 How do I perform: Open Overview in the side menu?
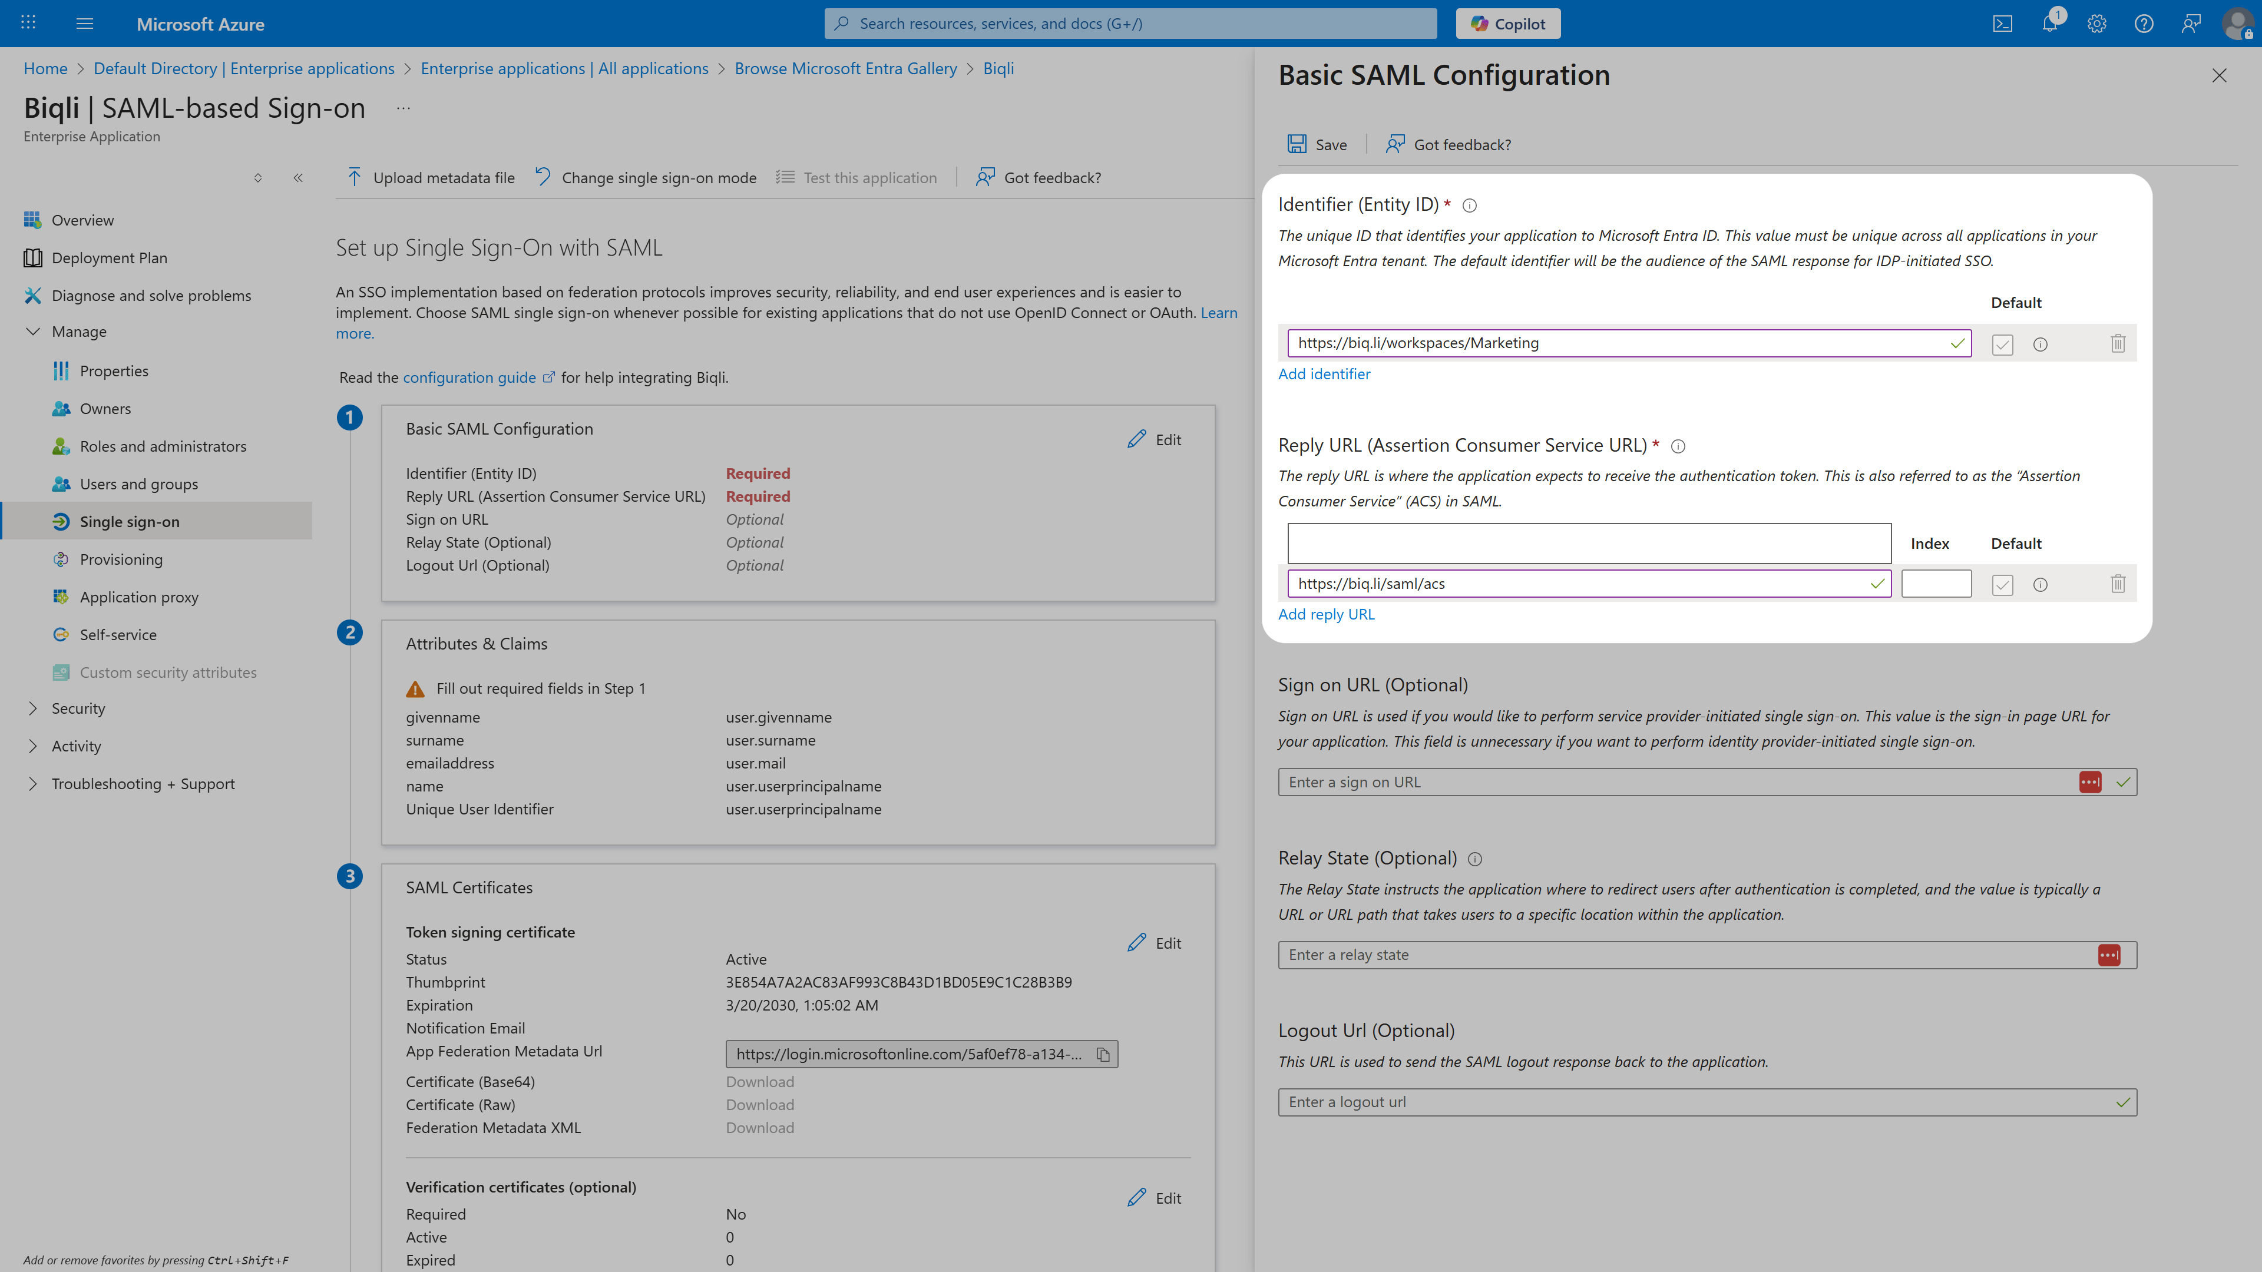[x=82, y=220]
